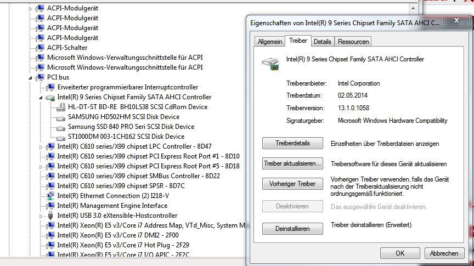Click the Xeon DMI2 - 2F00 icon
The image size is (474, 266).
[51, 235]
